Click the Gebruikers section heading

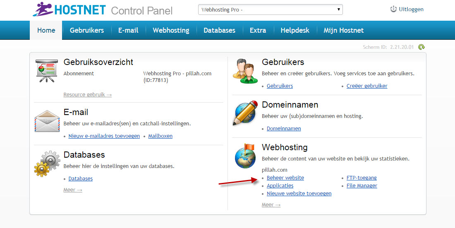(283, 62)
